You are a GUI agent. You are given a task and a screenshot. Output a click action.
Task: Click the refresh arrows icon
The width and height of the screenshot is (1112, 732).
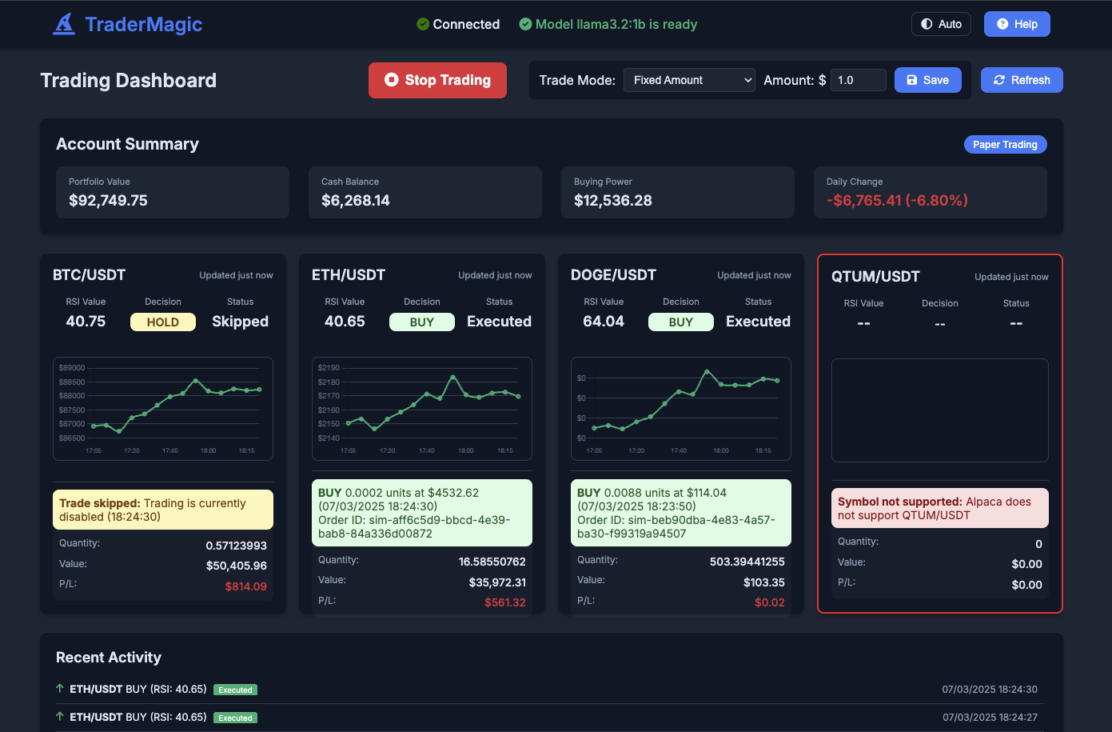998,80
